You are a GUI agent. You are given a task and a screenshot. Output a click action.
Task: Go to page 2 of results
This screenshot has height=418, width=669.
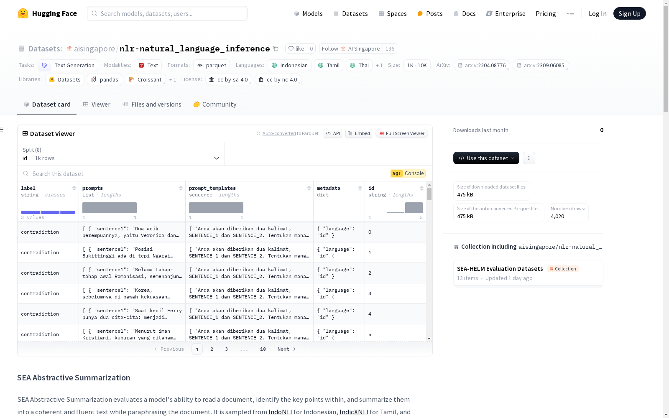tap(212, 349)
